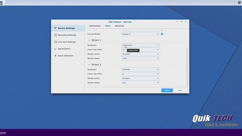This screenshot has width=242, height=136.
Task: Click the Device Settings camera icon
Action: click(x=55, y=28)
